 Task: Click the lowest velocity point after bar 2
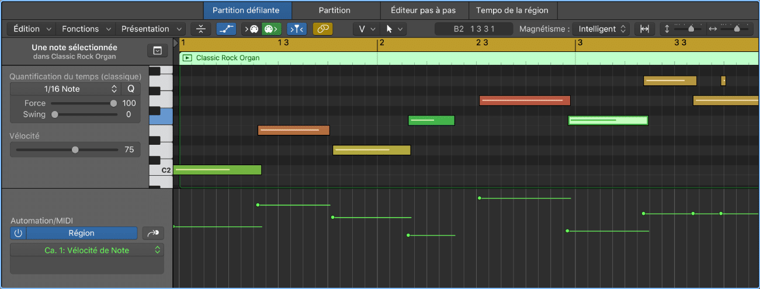[x=408, y=235]
